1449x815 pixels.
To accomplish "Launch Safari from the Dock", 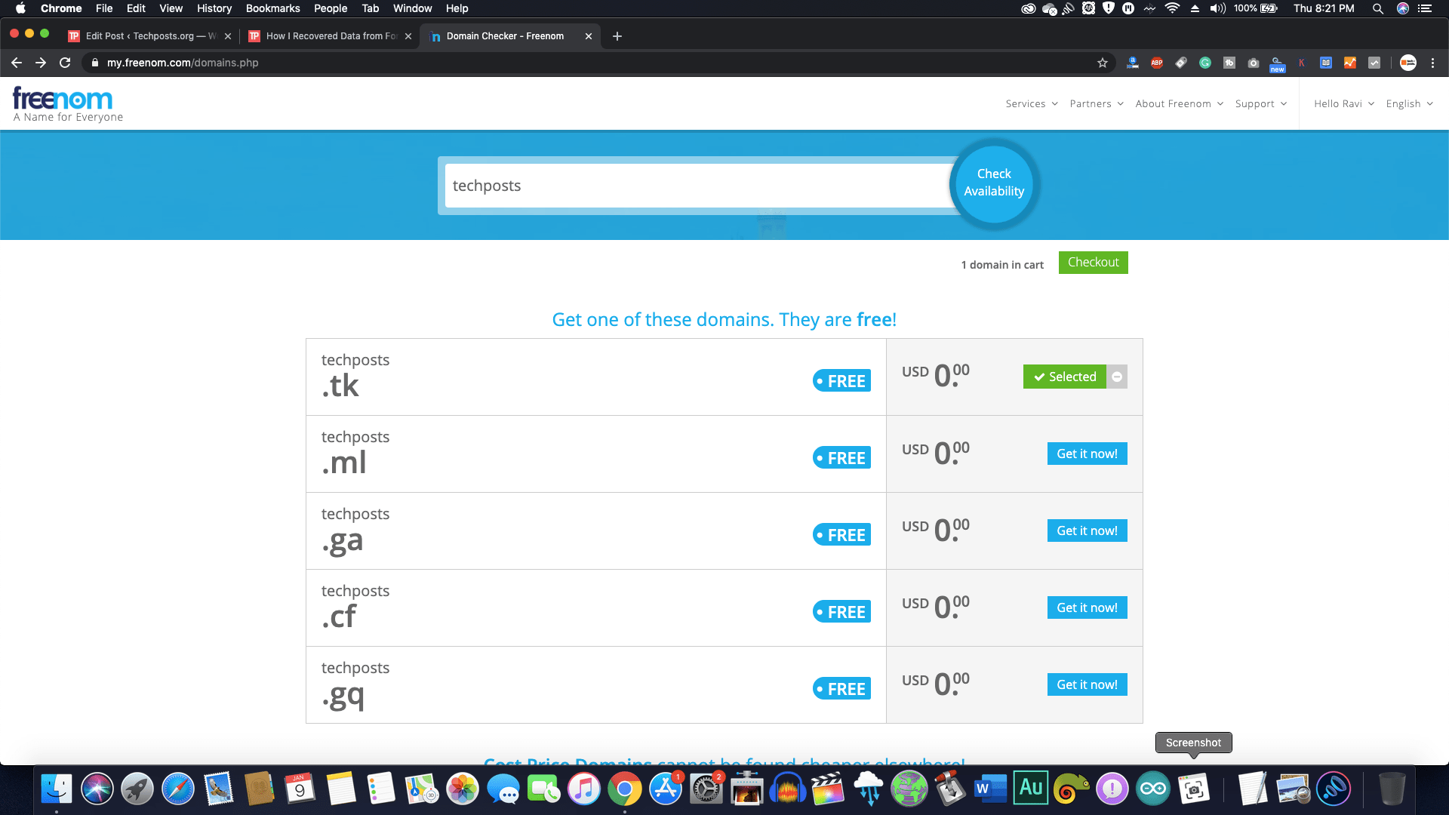I will 177,789.
